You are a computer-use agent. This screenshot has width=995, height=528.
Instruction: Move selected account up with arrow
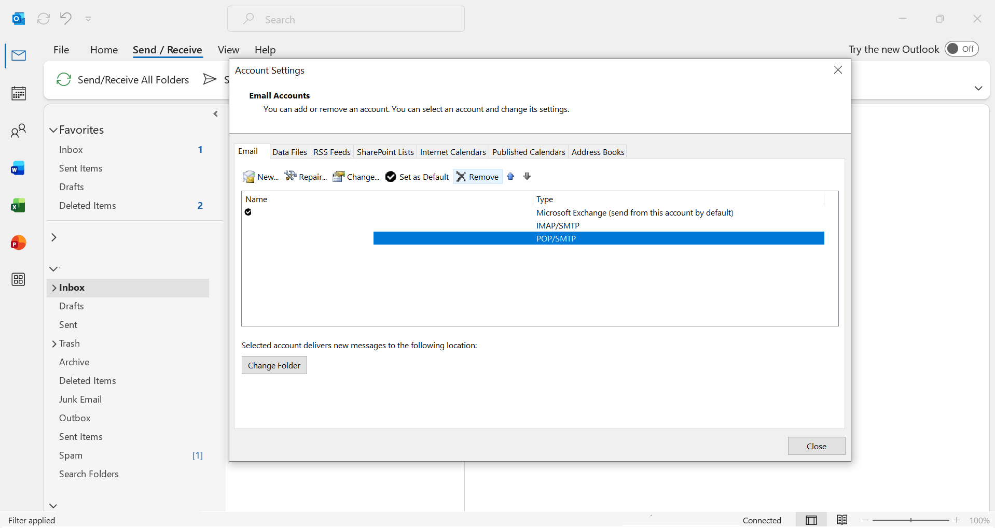(510, 177)
